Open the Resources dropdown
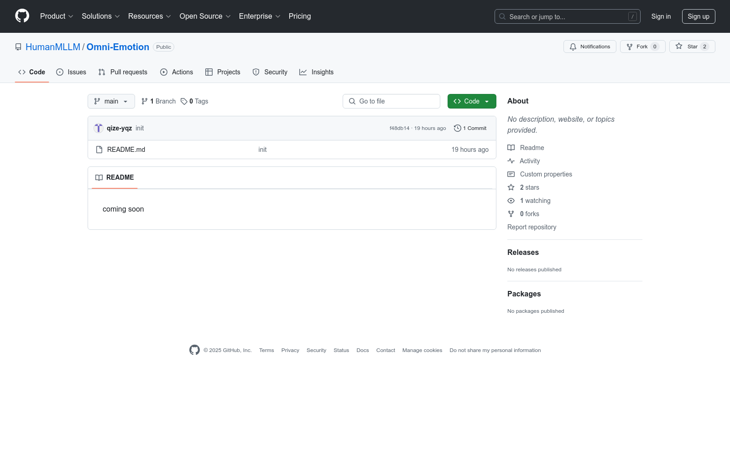Viewport: 730px width, 456px height. 150,16
